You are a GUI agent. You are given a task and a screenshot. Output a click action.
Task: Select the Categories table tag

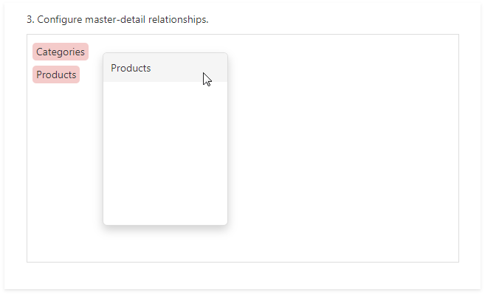[x=61, y=52]
